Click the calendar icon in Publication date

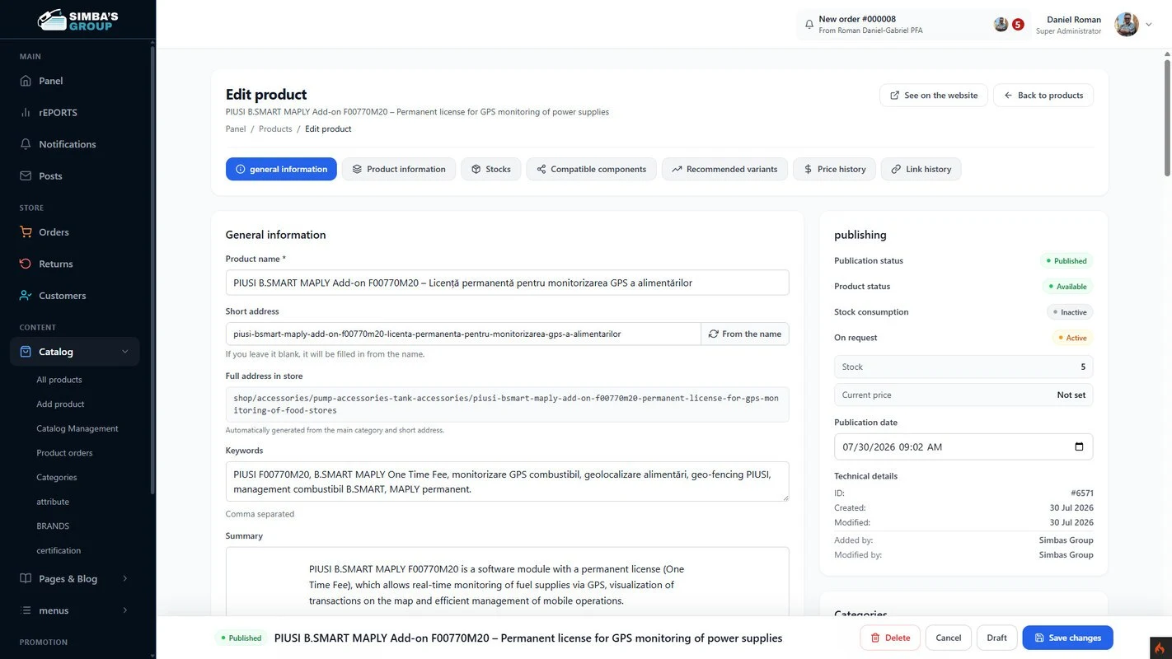coord(1079,446)
